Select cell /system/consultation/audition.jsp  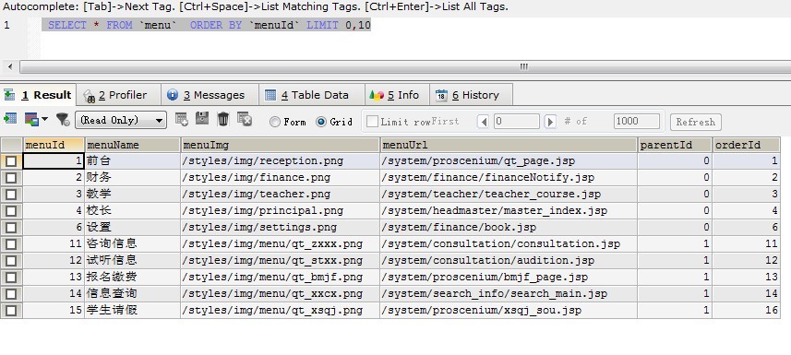click(x=509, y=261)
